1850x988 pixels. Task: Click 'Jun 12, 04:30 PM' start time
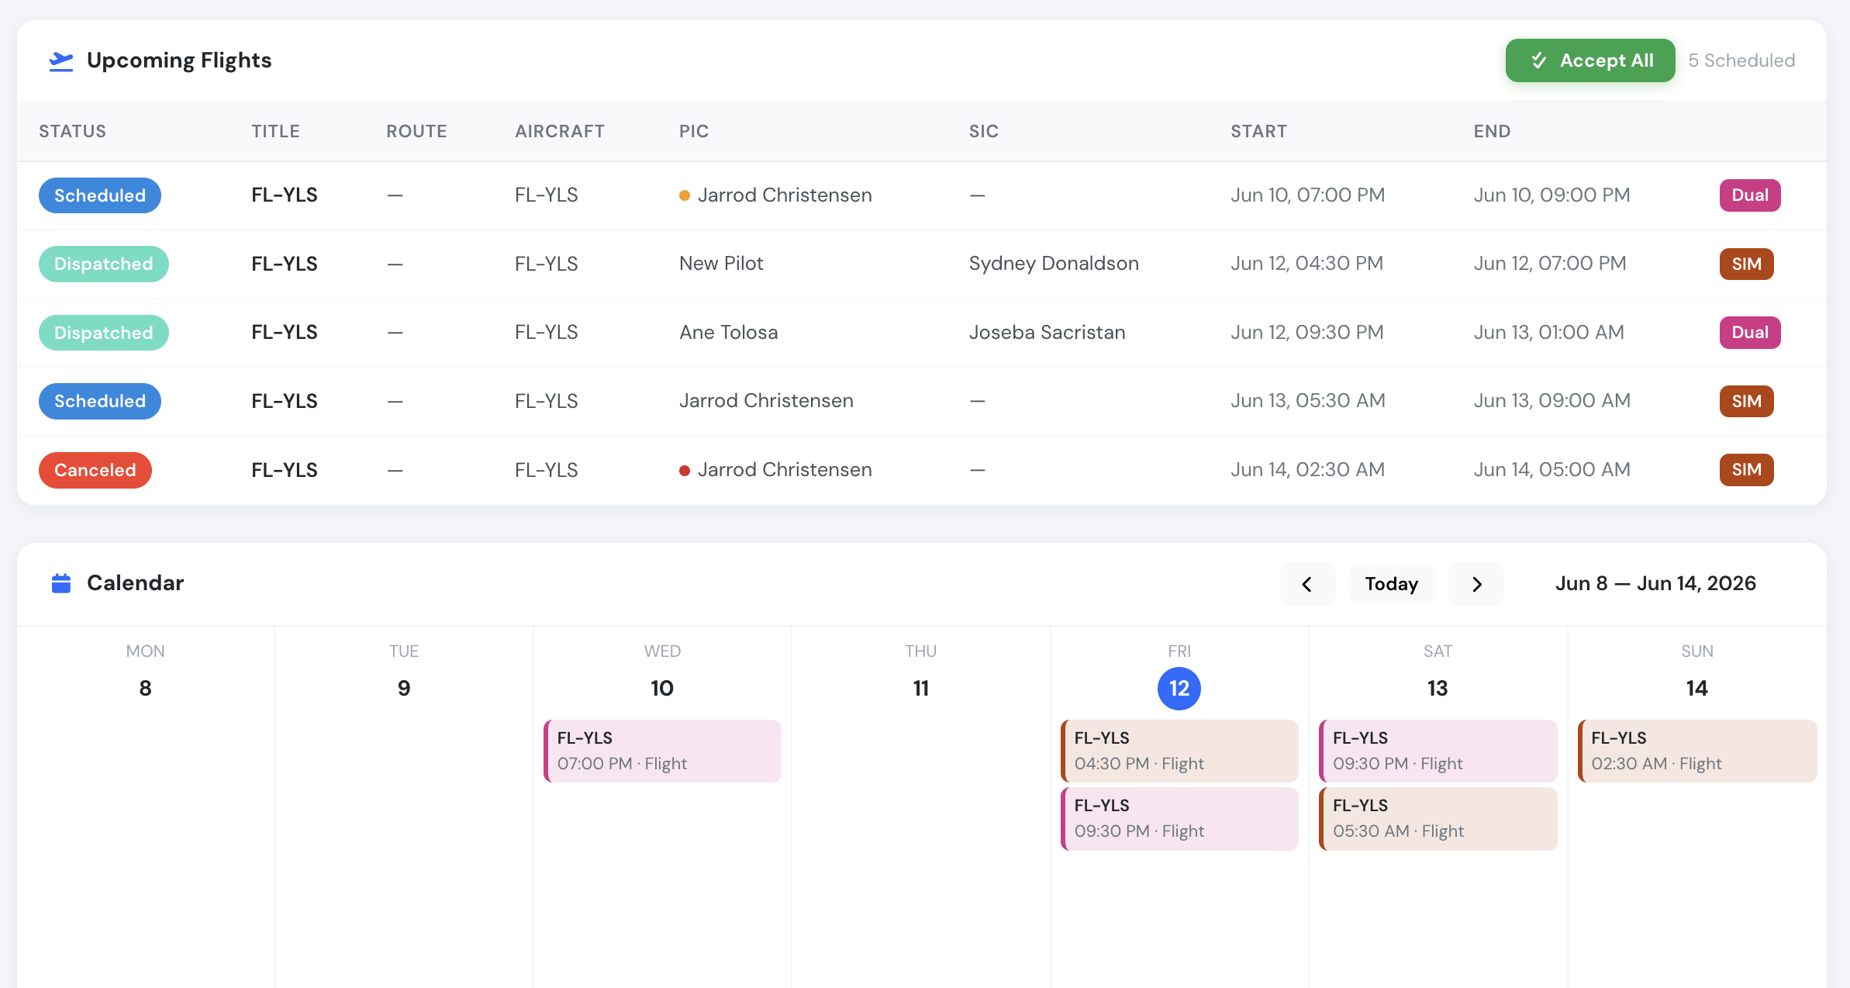(x=1307, y=264)
